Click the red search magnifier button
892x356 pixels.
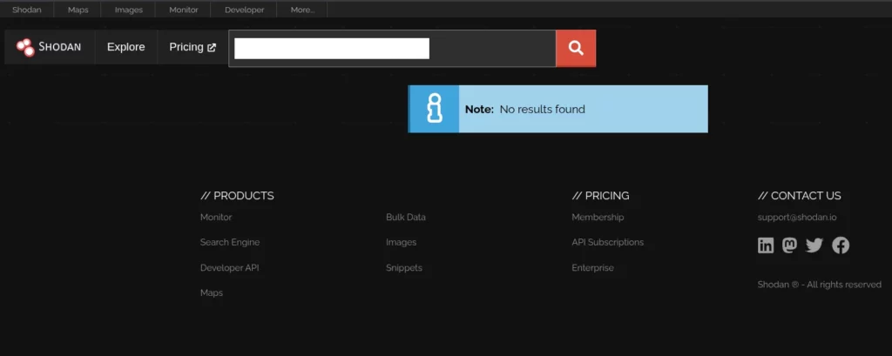coord(576,49)
